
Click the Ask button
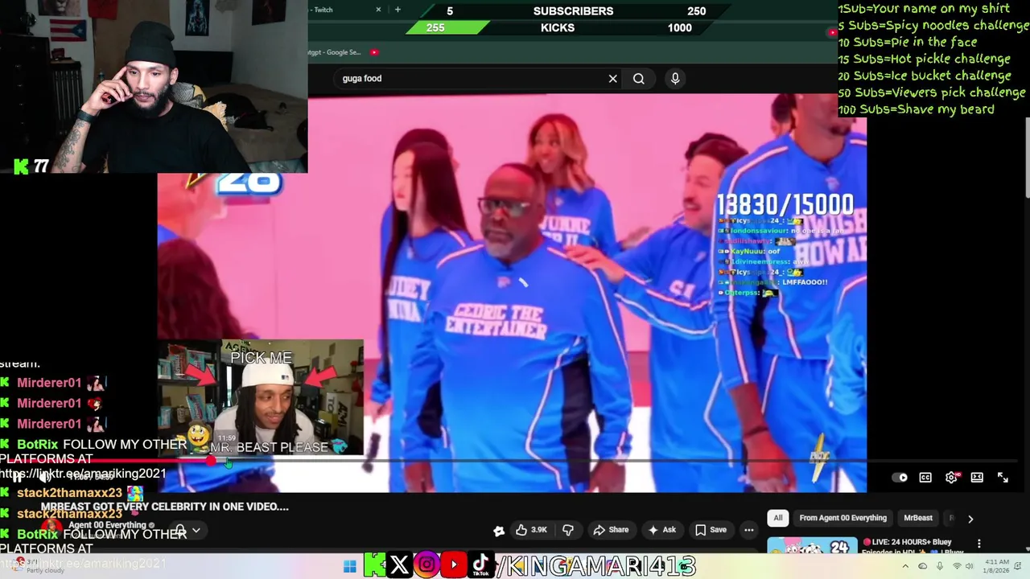coord(661,530)
